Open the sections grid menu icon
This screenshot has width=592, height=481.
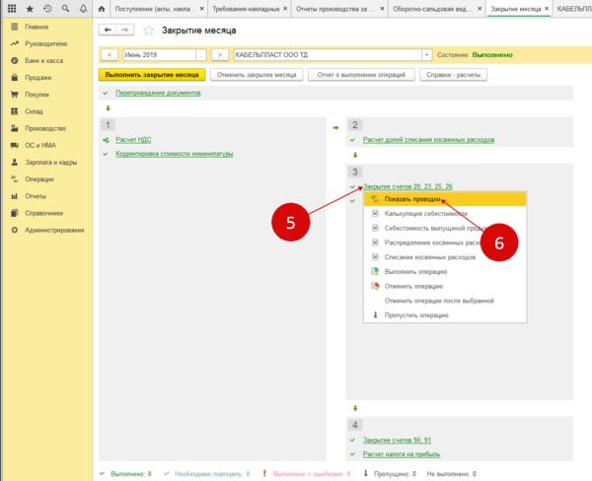pyautogui.click(x=12, y=8)
